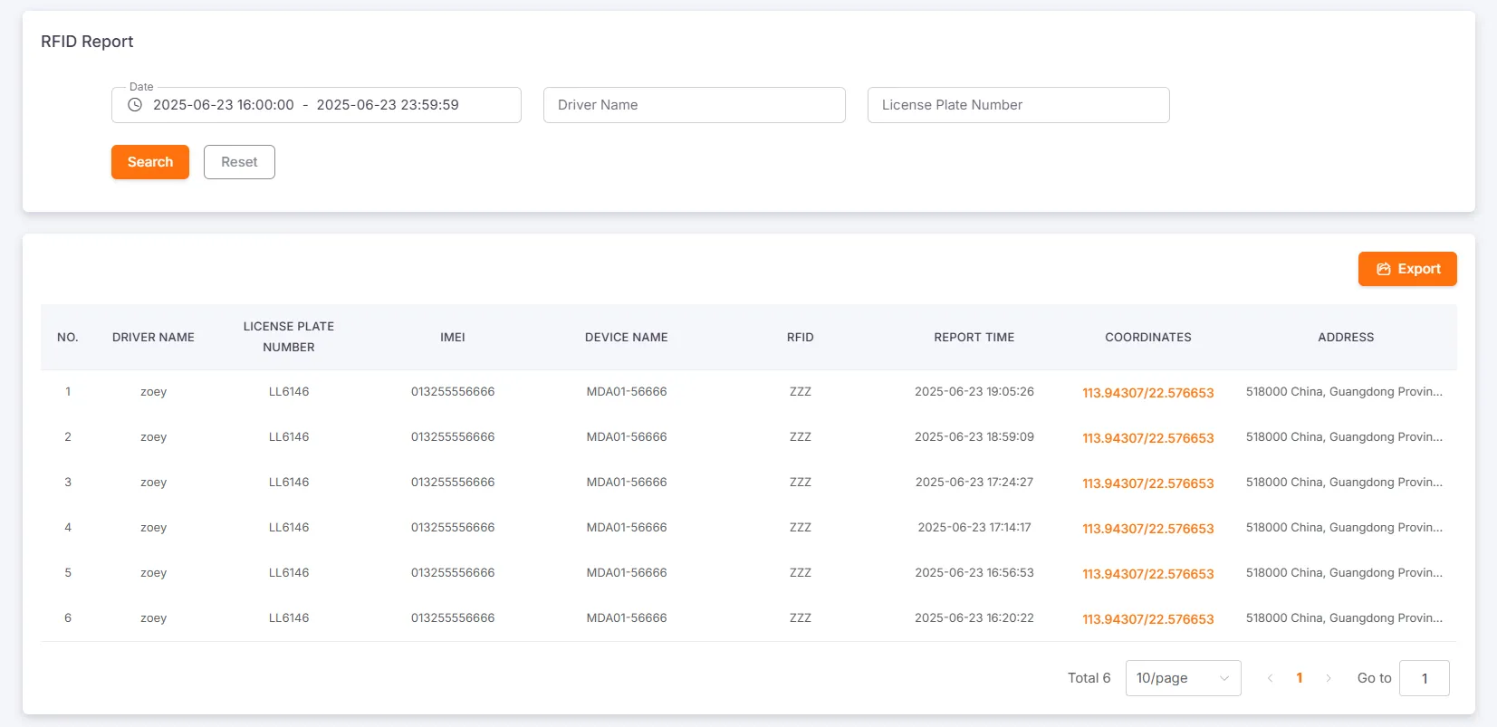The height and width of the screenshot is (727, 1497).
Task: Open coordinates link for row 1
Action: pos(1147,393)
